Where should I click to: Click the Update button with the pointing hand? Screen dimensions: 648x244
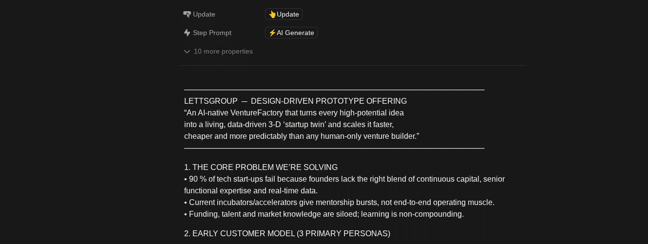click(x=284, y=14)
